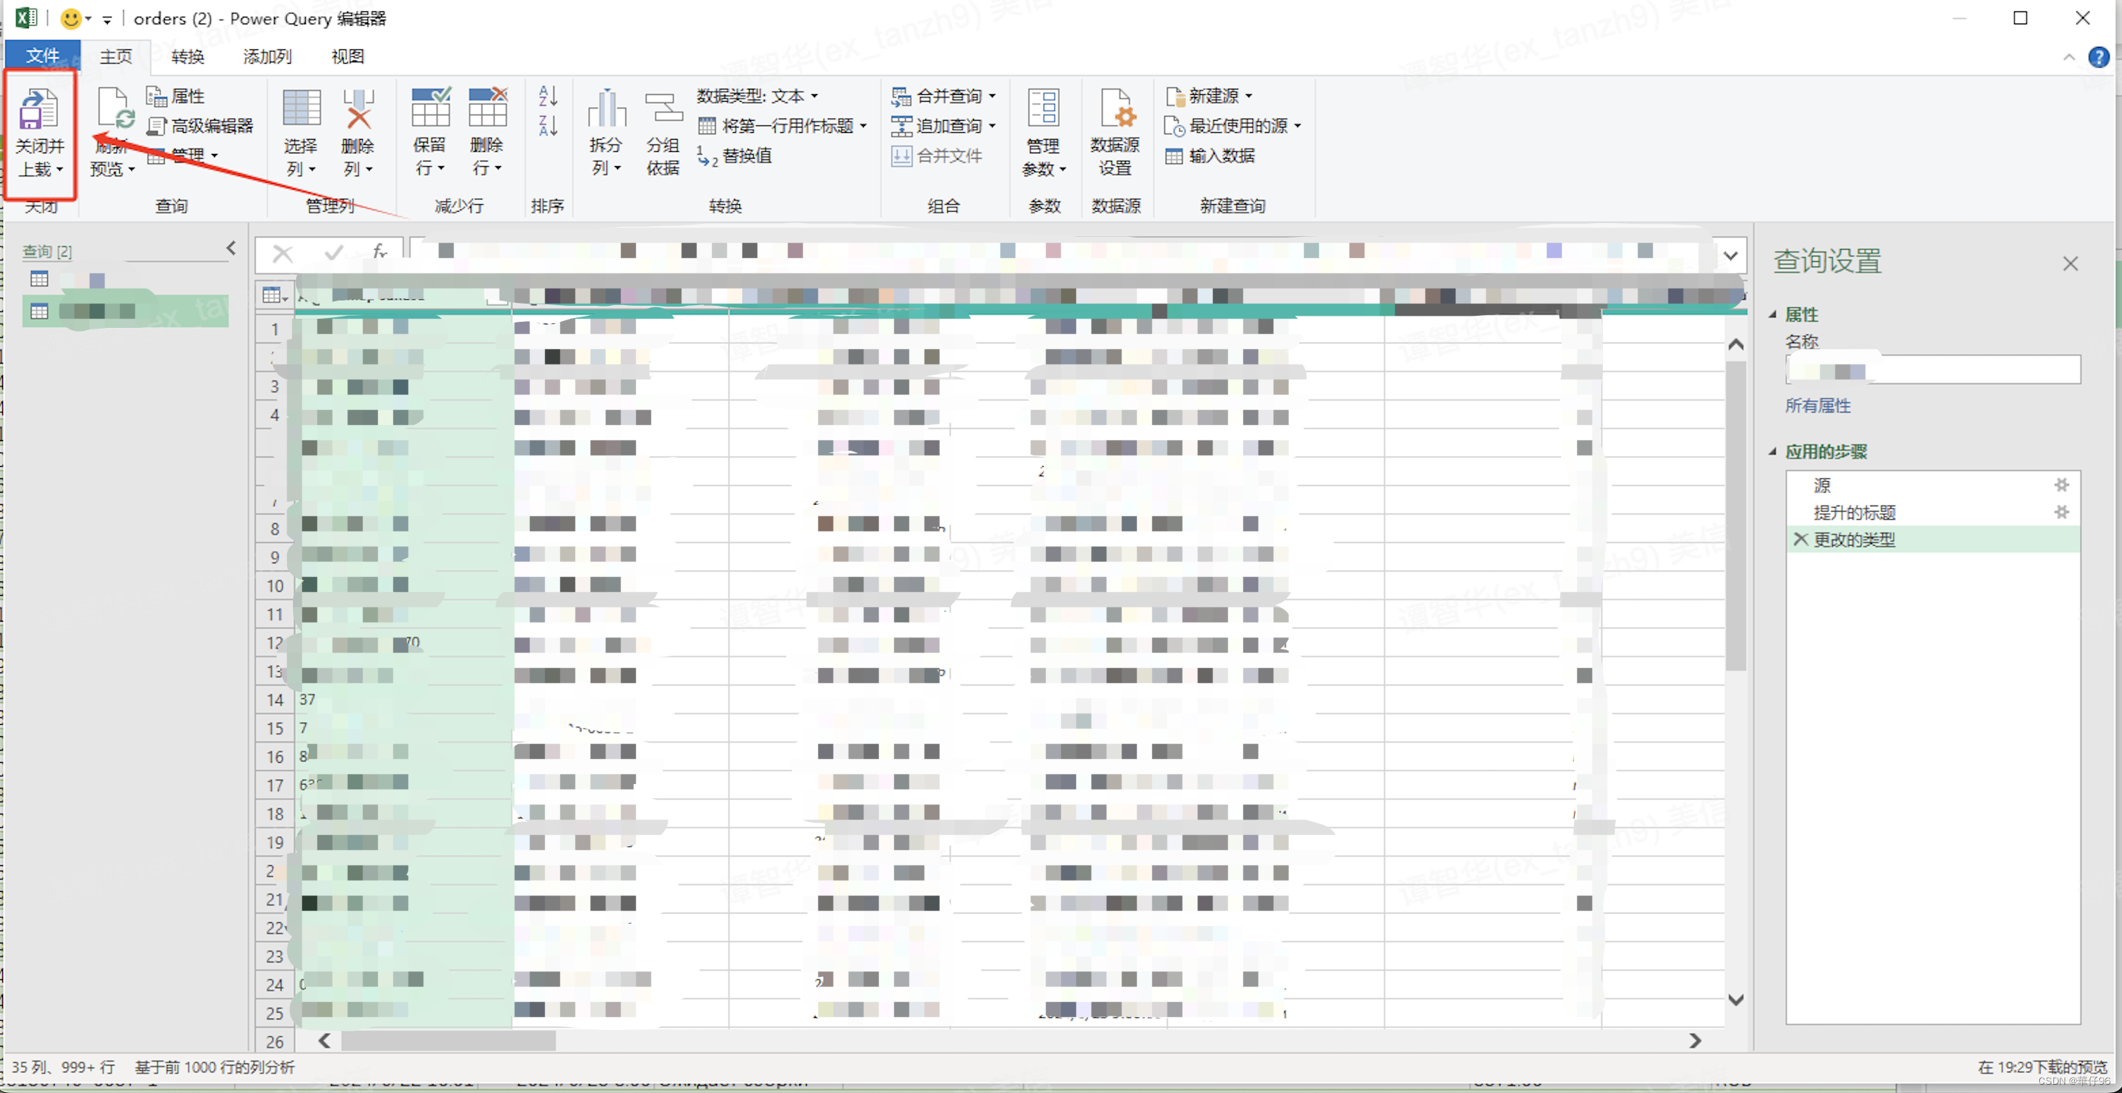Collapse the 应用的步骤 section
This screenshot has height=1093, width=2122.
click(1774, 452)
